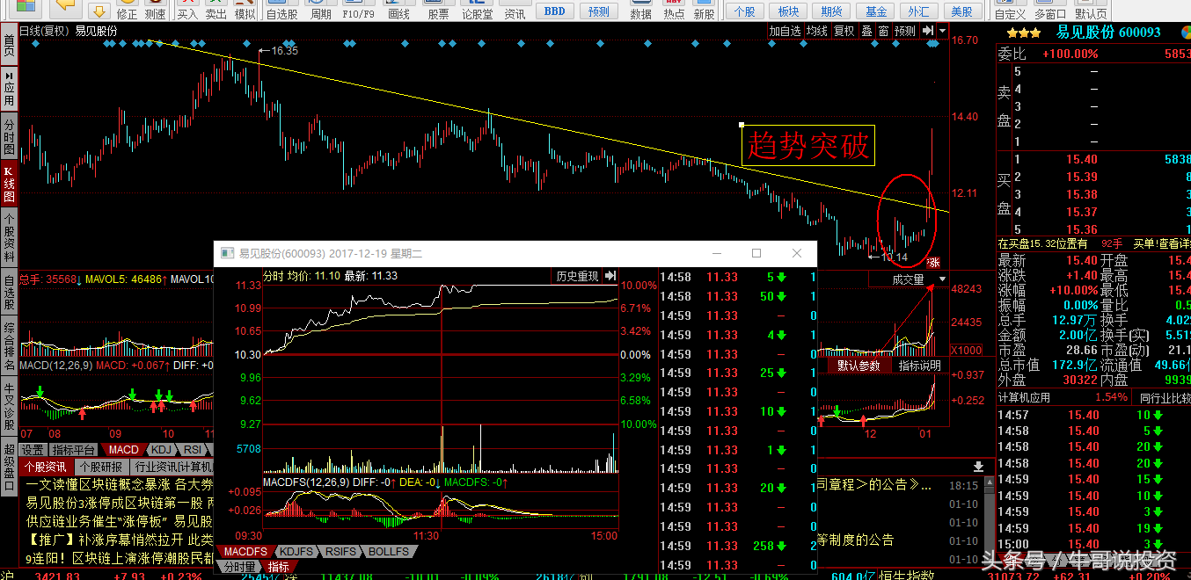
Task: Select the RSIFS tab in popup
Action: (x=341, y=551)
